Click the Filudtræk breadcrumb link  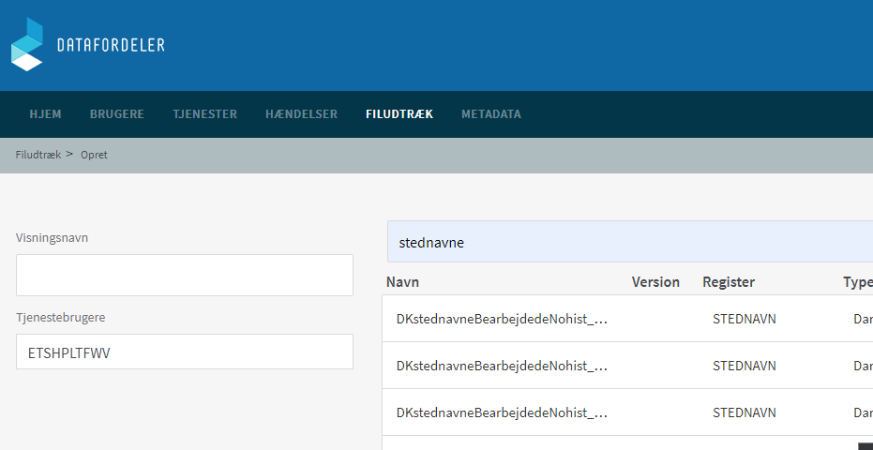point(38,155)
